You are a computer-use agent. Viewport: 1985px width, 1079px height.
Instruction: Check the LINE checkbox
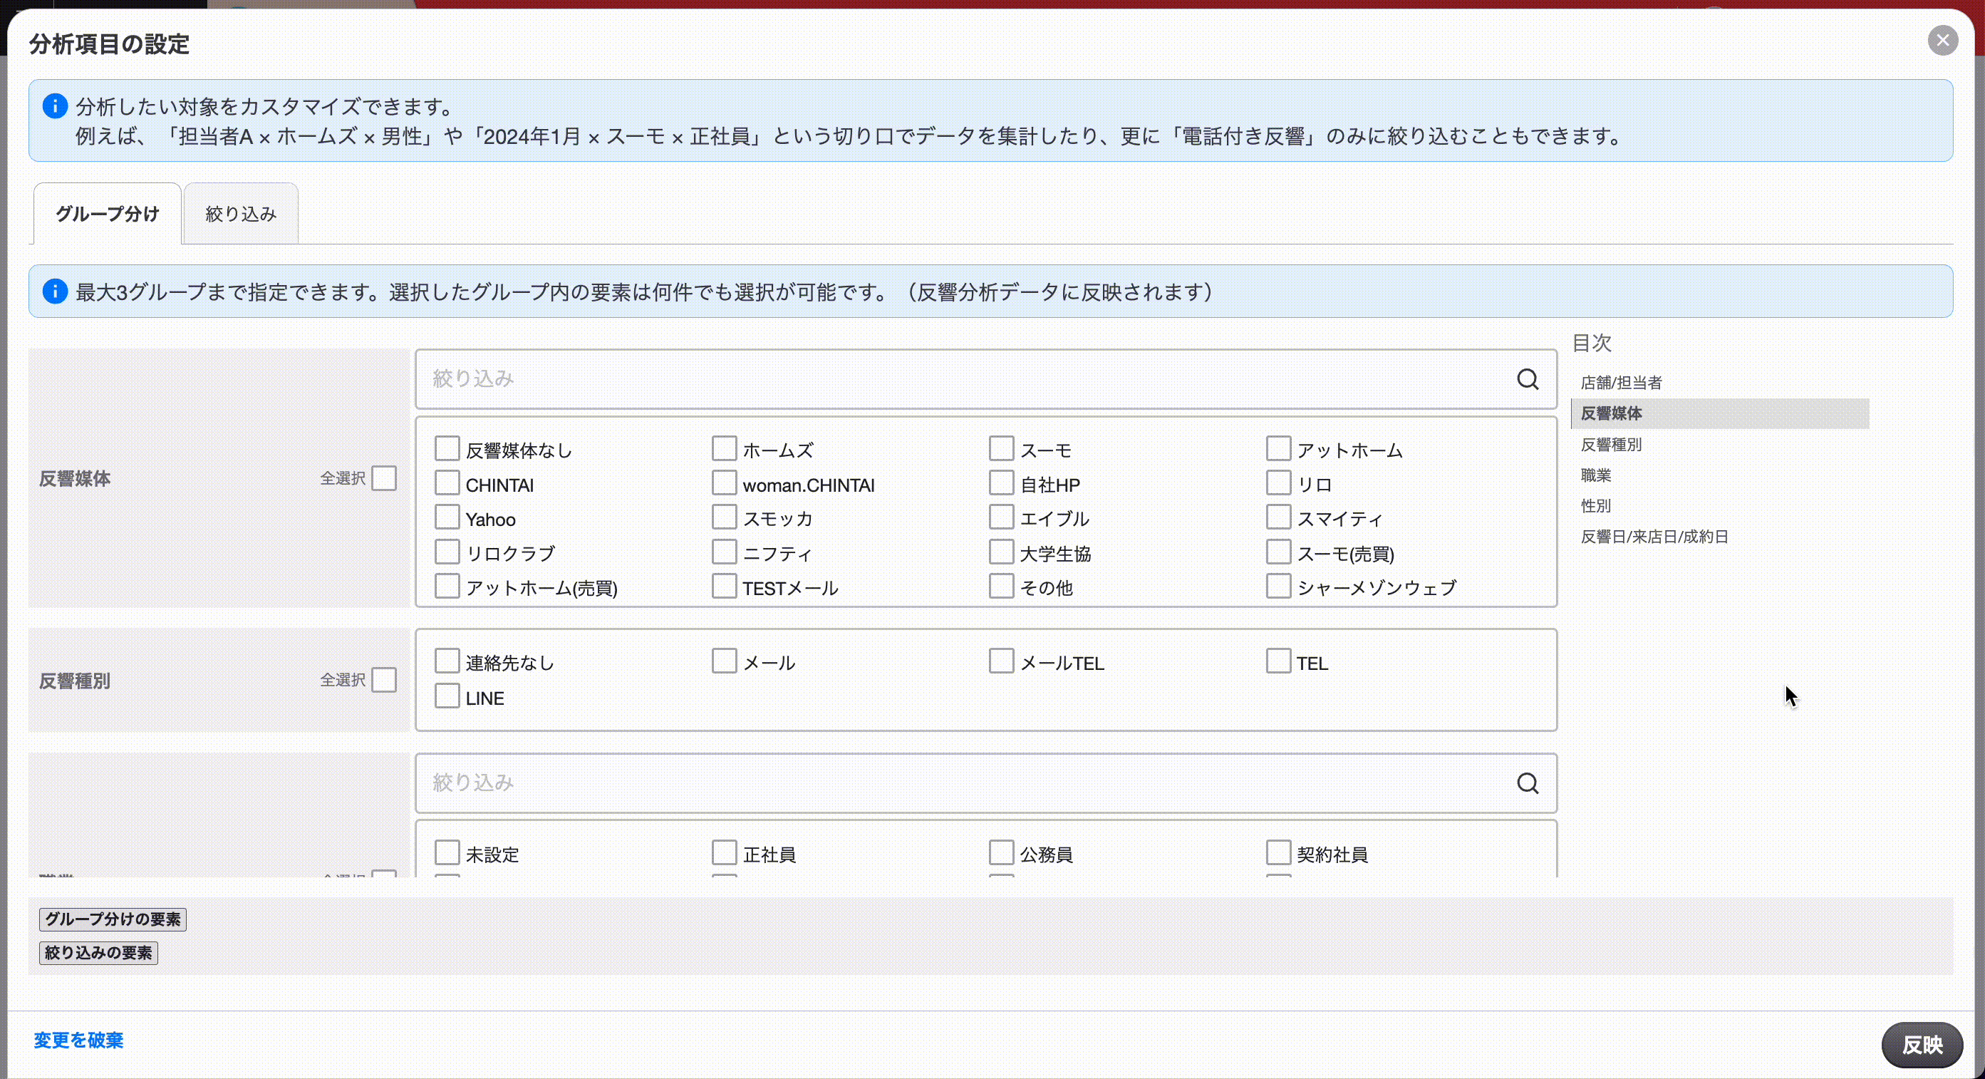point(447,696)
